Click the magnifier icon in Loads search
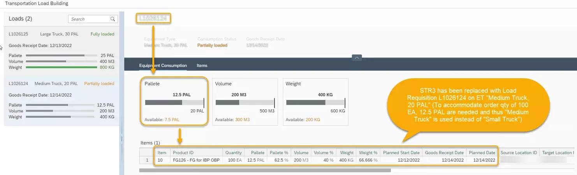Screen dimensions: 577x175 pos(113,19)
